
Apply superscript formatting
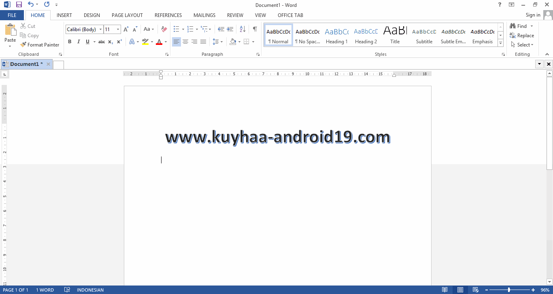pyautogui.click(x=119, y=42)
